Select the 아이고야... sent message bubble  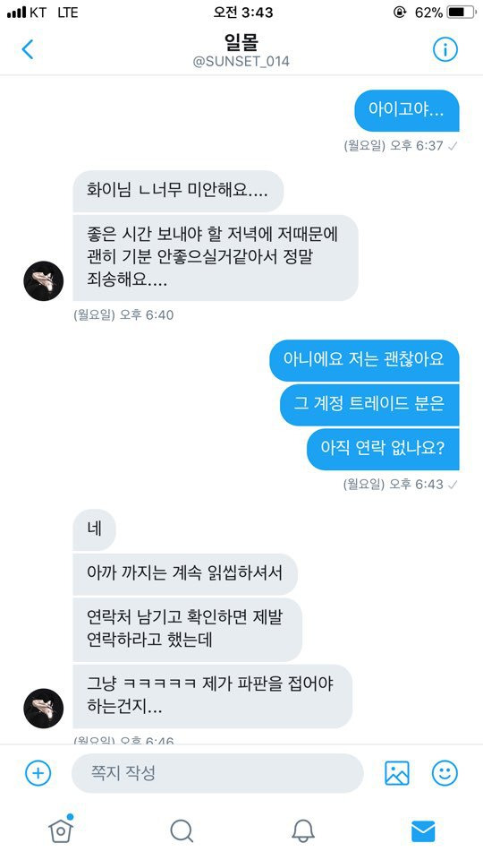pyautogui.click(x=406, y=110)
